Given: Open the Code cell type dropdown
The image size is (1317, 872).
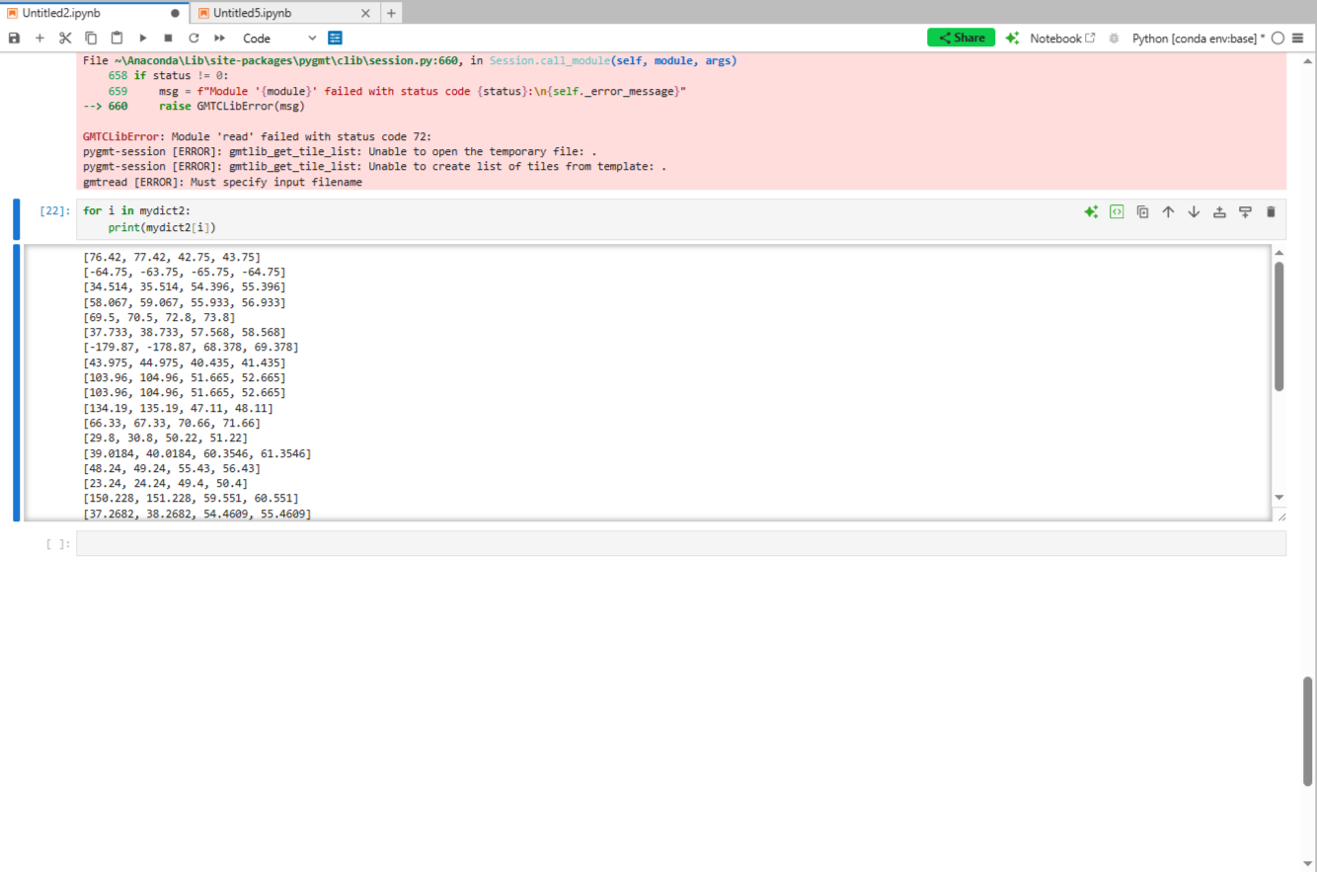Looking at the screenshot, I should pyautogui.click(x=279, y=38).
